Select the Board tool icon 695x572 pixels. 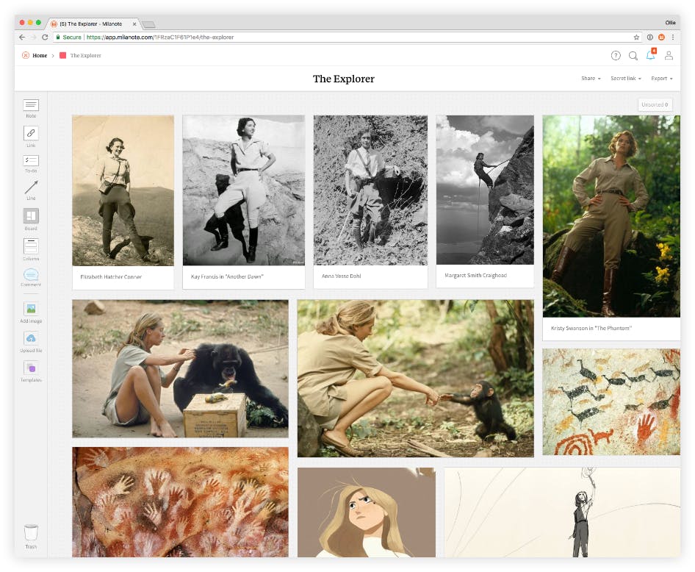point(31,216)
